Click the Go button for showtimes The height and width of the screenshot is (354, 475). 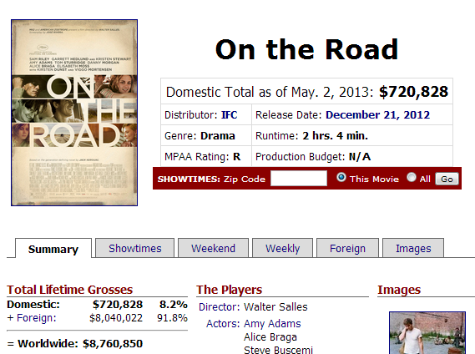point(447,179)
